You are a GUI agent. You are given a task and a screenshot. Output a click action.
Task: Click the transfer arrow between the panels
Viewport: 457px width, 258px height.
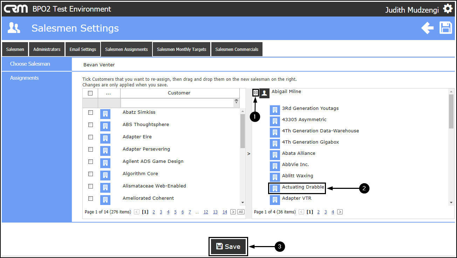coord(249,153)
